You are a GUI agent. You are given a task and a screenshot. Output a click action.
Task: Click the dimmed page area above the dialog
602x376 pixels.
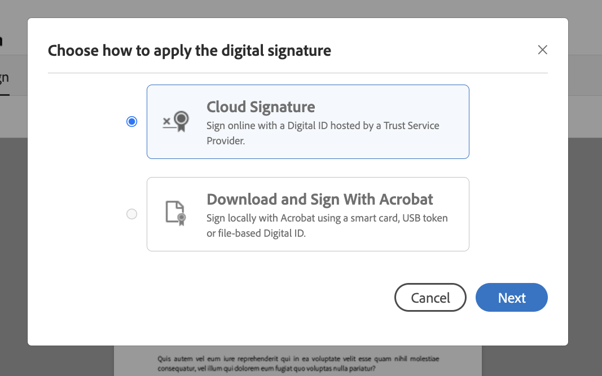point(301,8)
